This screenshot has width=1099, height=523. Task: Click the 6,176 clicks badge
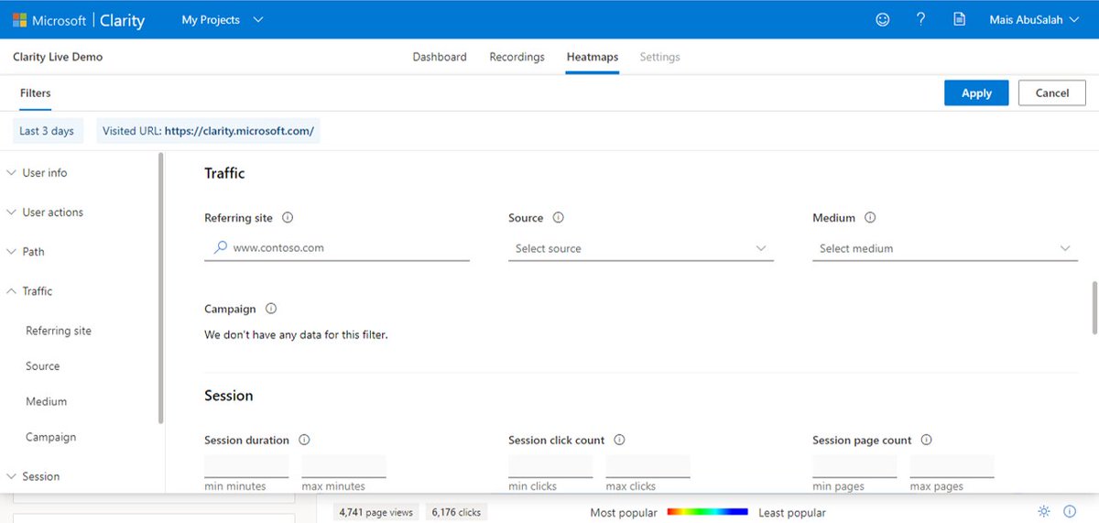click(456, 512)
